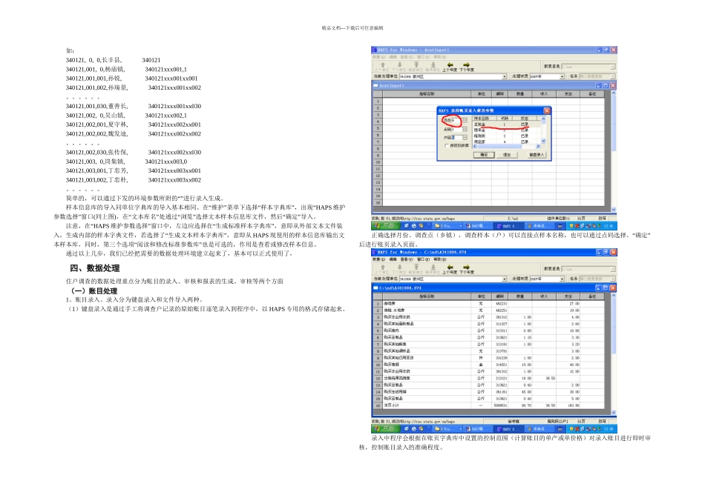705x498 pixels.
Task: Click grayed jump-to-last-unit icon in A341004.07d window
Action: coord(433,268)
